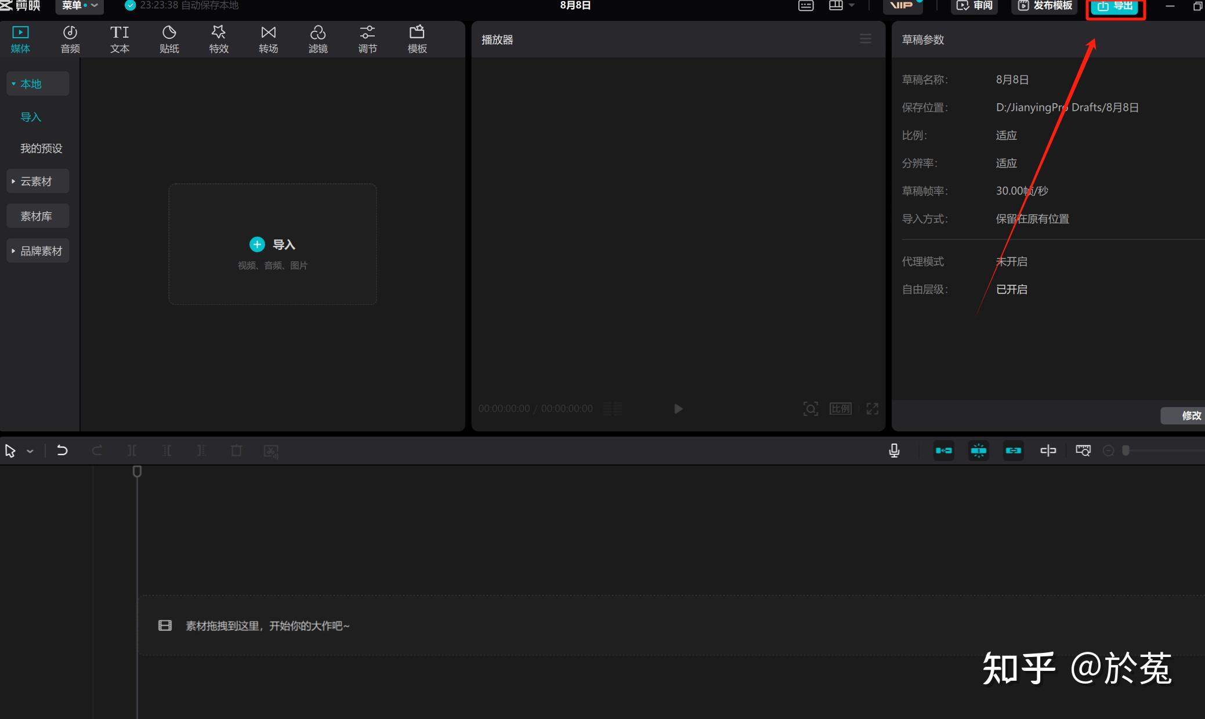Select the voiceover microphone recording icon
Viewport: 1205px width, 719px height.
click(893, 451)
